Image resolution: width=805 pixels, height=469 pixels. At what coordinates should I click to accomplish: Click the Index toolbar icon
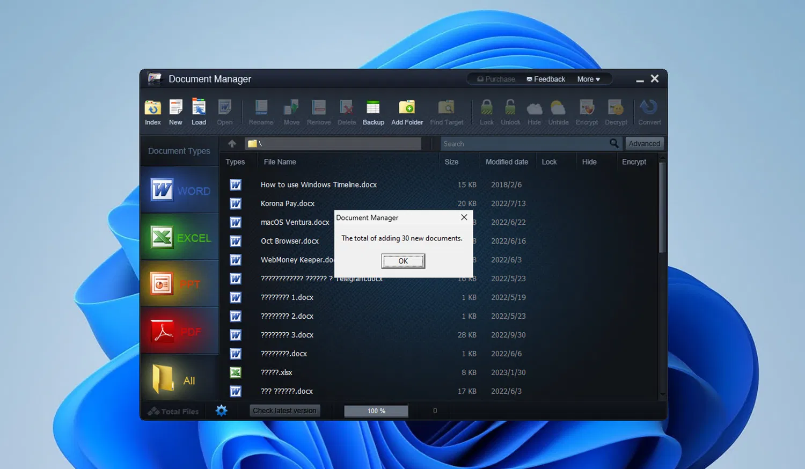(x=153, y=108)
